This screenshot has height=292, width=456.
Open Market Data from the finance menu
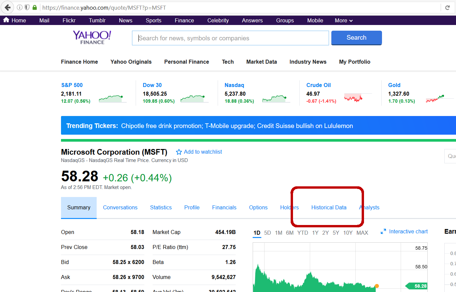[261, 62]
